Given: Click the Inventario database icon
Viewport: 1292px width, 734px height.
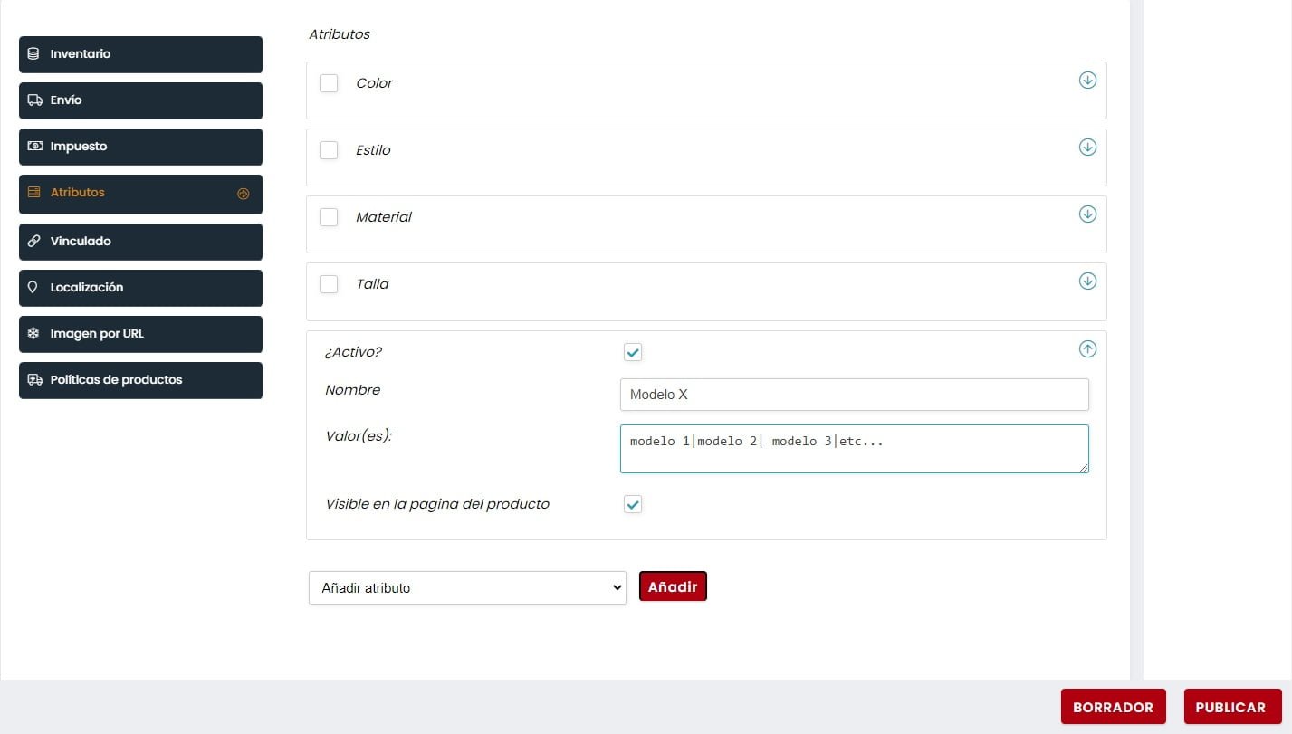Looking at the screenshot, I should pos(33,54).
